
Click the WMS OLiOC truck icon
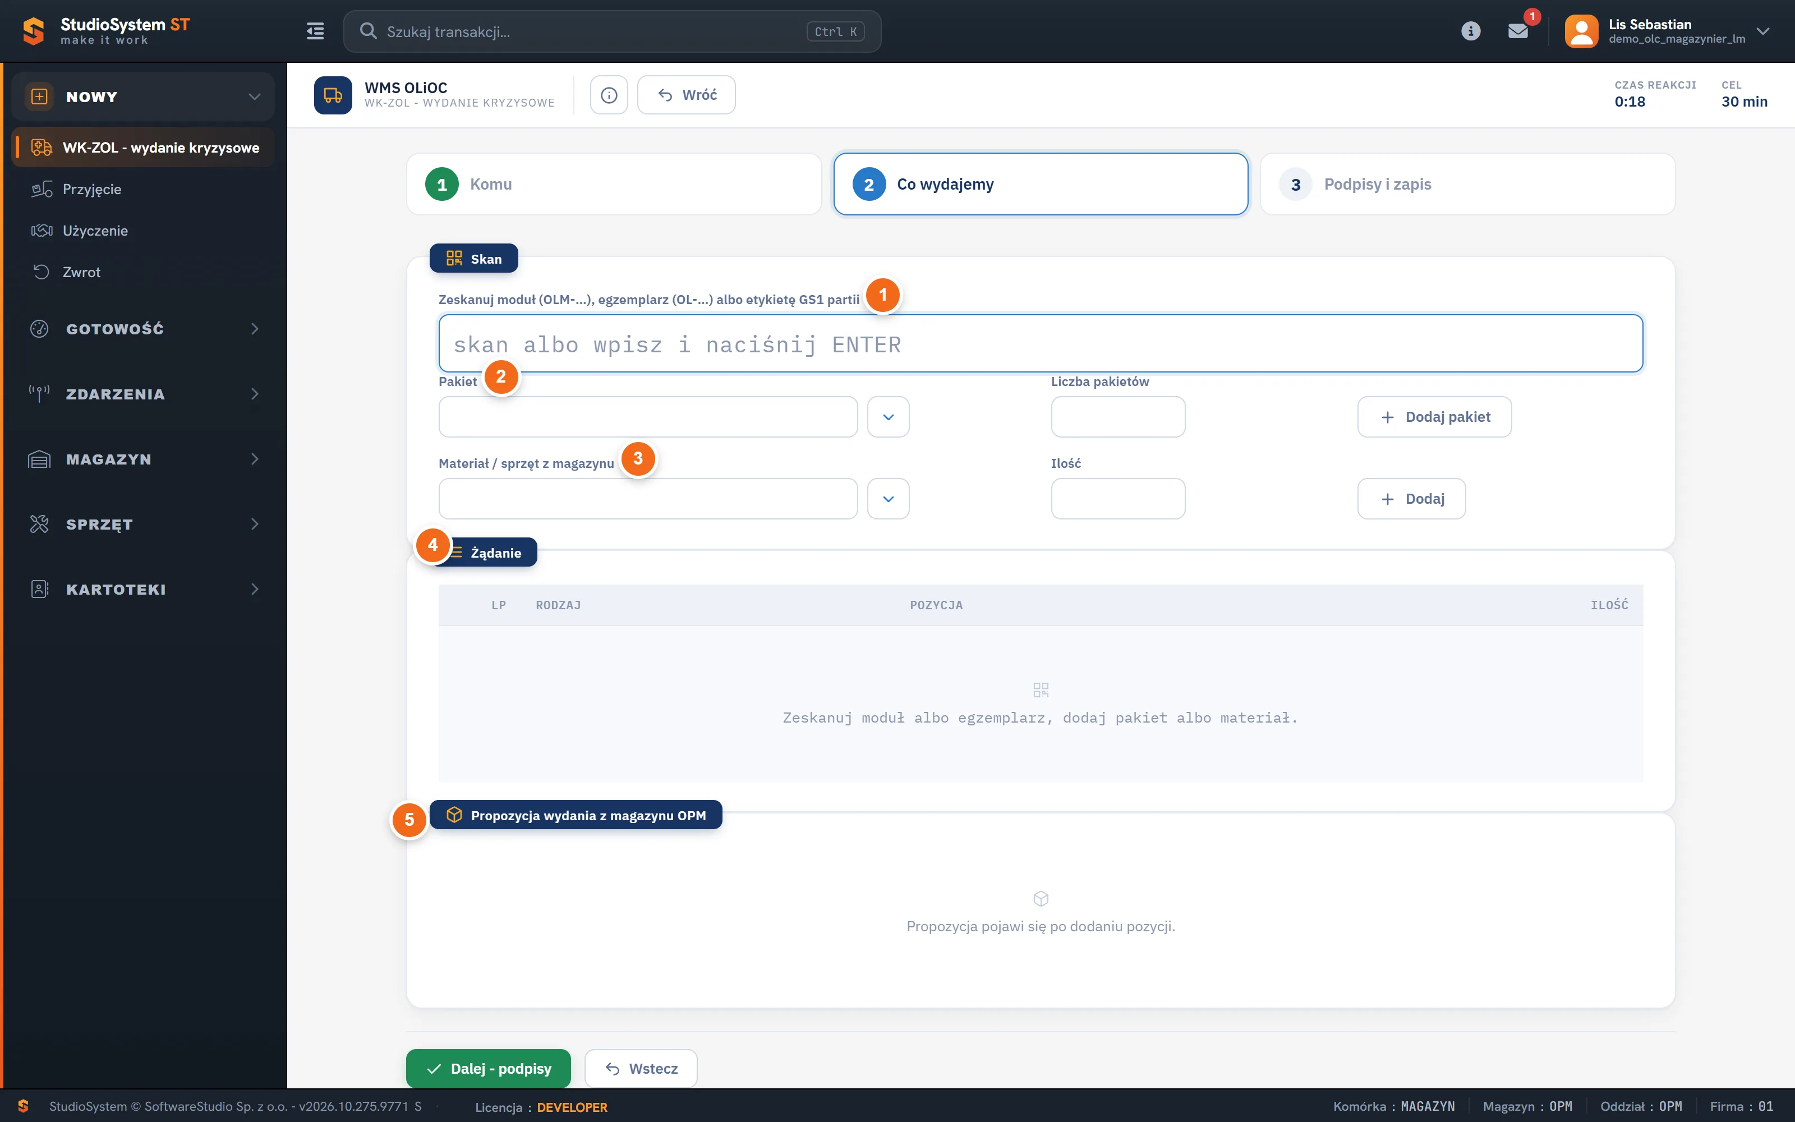click(x=333, y=95)
